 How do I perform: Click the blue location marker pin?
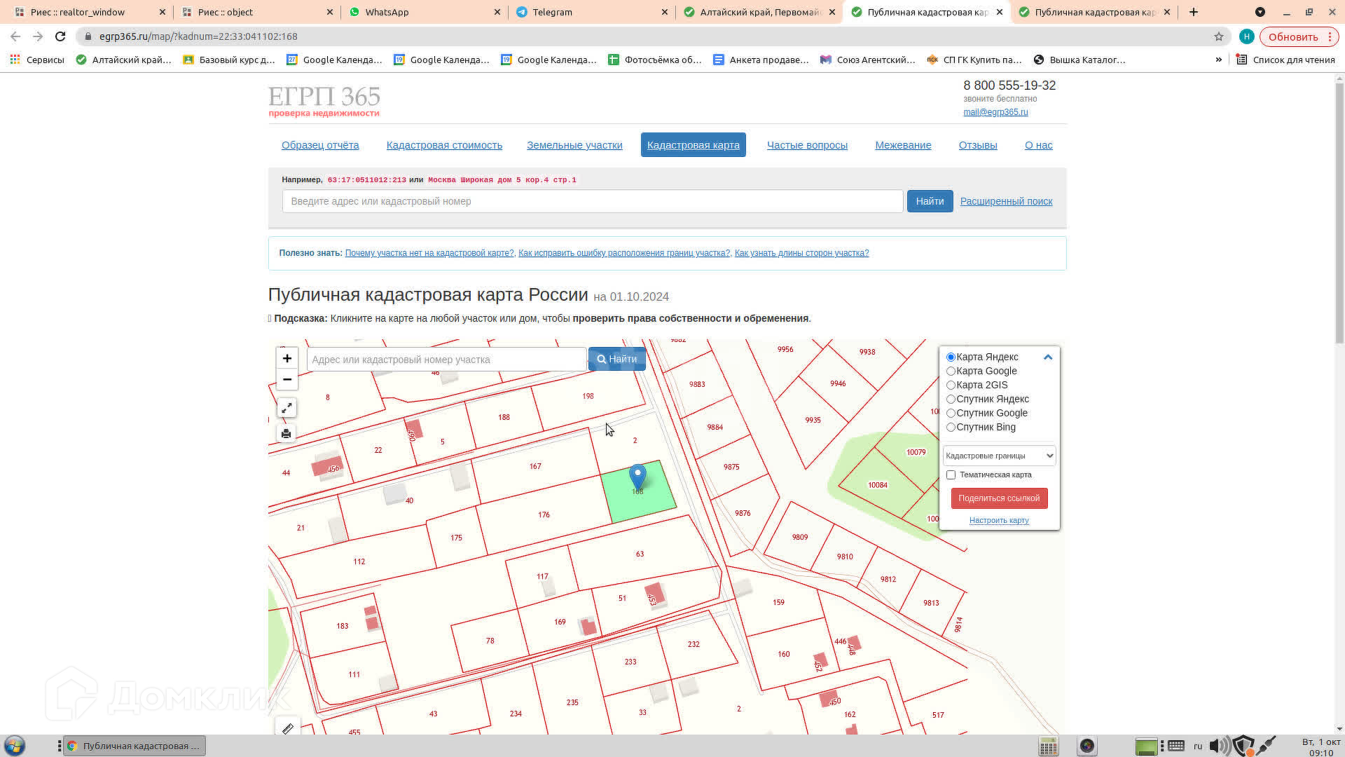click(637, 476)
